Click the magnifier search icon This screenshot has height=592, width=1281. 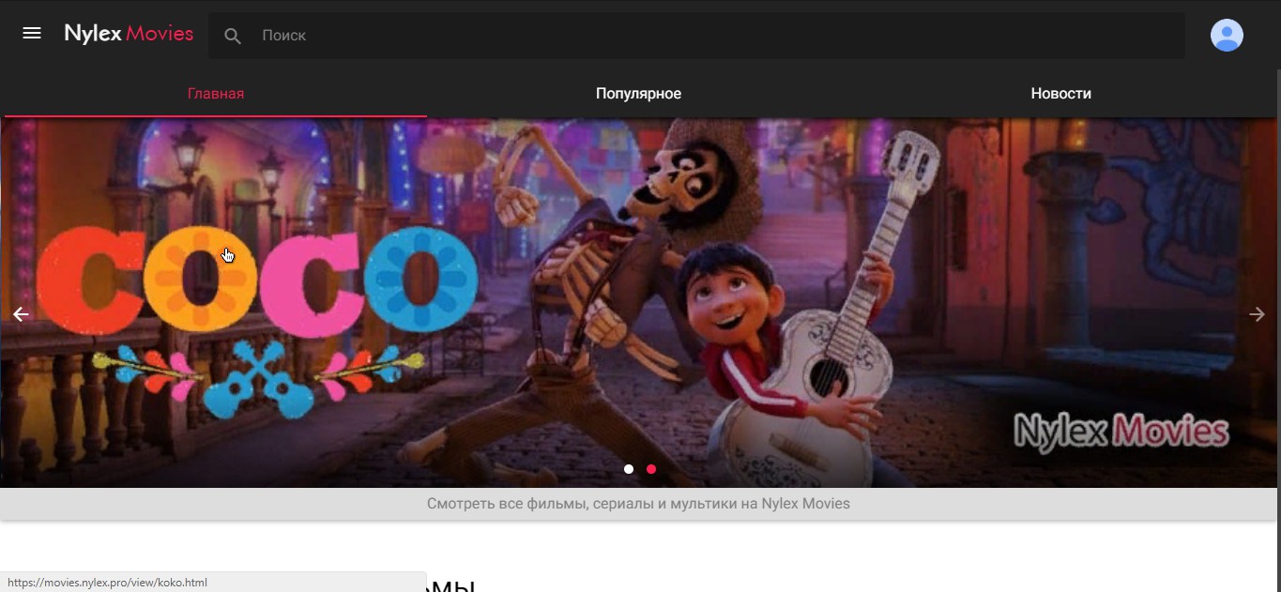233,36
